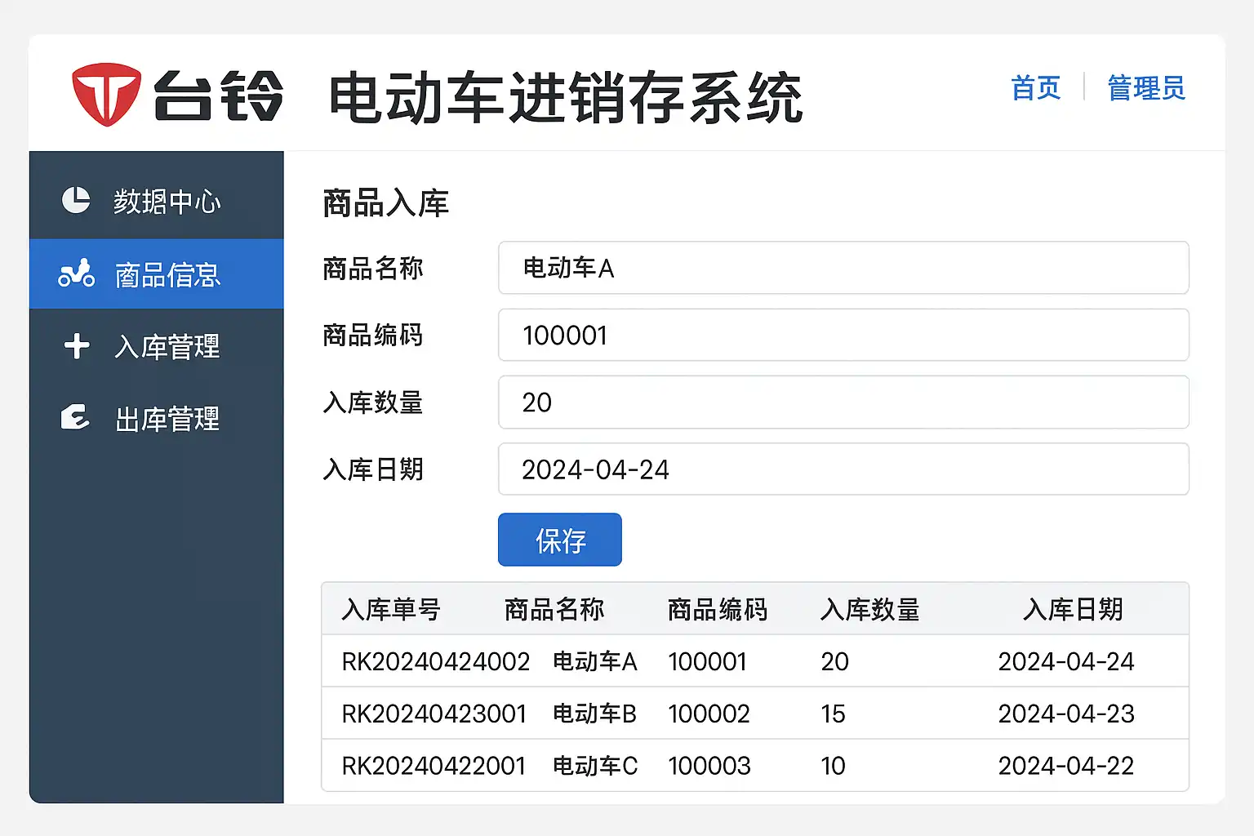This screenshot has width=1254, height=836.
Task: Click 电动车A in the table
Action: (595, 661)
